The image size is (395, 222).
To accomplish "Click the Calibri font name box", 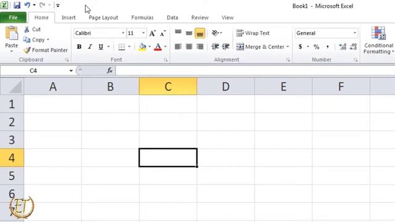I will pyautogui.click(x=98, y=33).
